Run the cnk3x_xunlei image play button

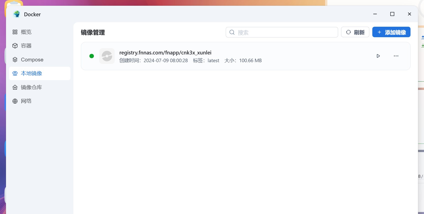(378, 56)
